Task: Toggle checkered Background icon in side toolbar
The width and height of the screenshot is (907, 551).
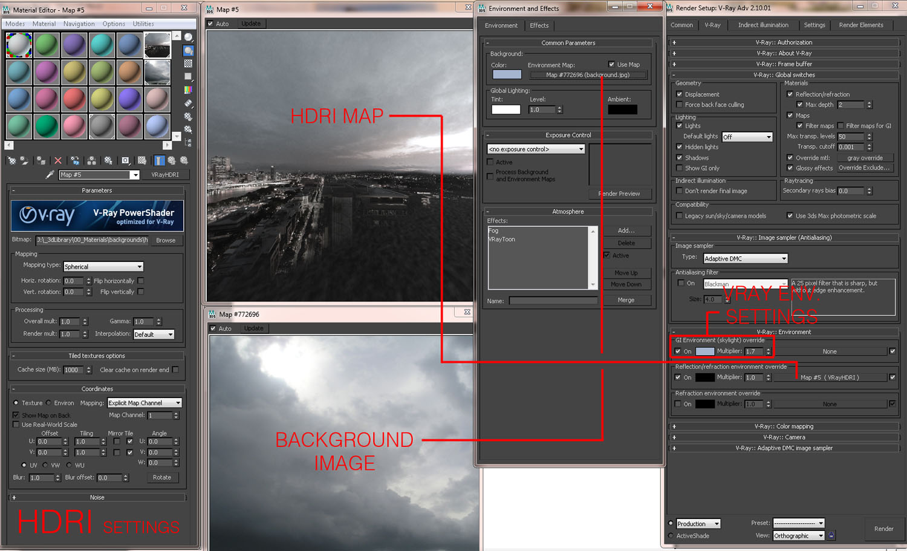Action: point(189,64)
